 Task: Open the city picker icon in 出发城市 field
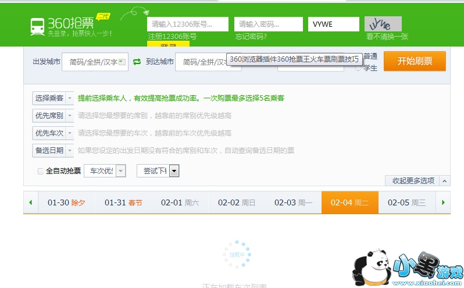pos(122,62)
